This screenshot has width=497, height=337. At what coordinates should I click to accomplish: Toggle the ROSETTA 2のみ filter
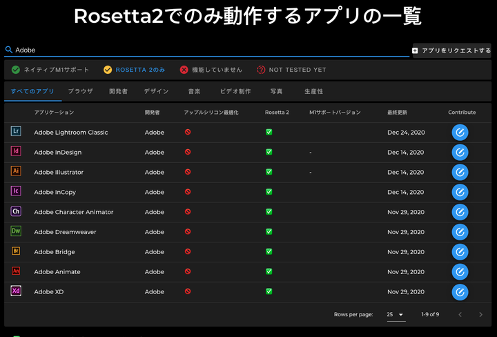[135, 70]
